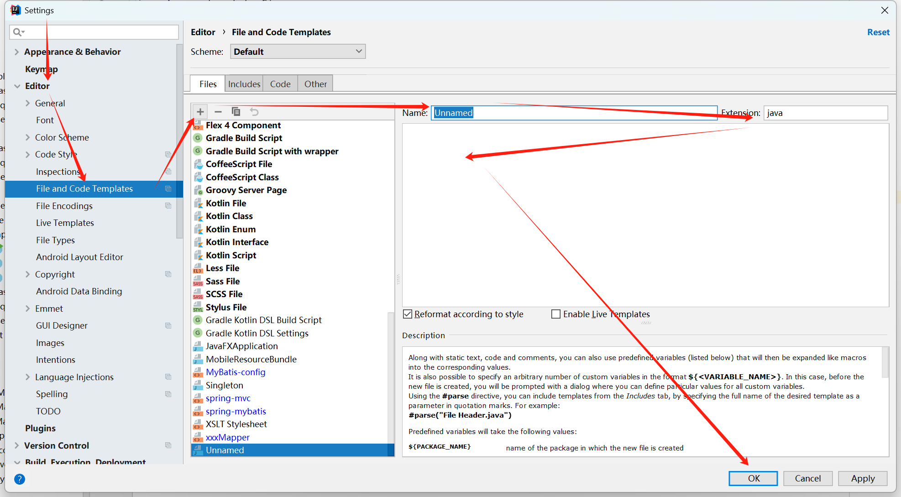Click the project-level icon beside GUI Designer
The height and width of the screenshot is (497, 901).
(x=168, y=325)
